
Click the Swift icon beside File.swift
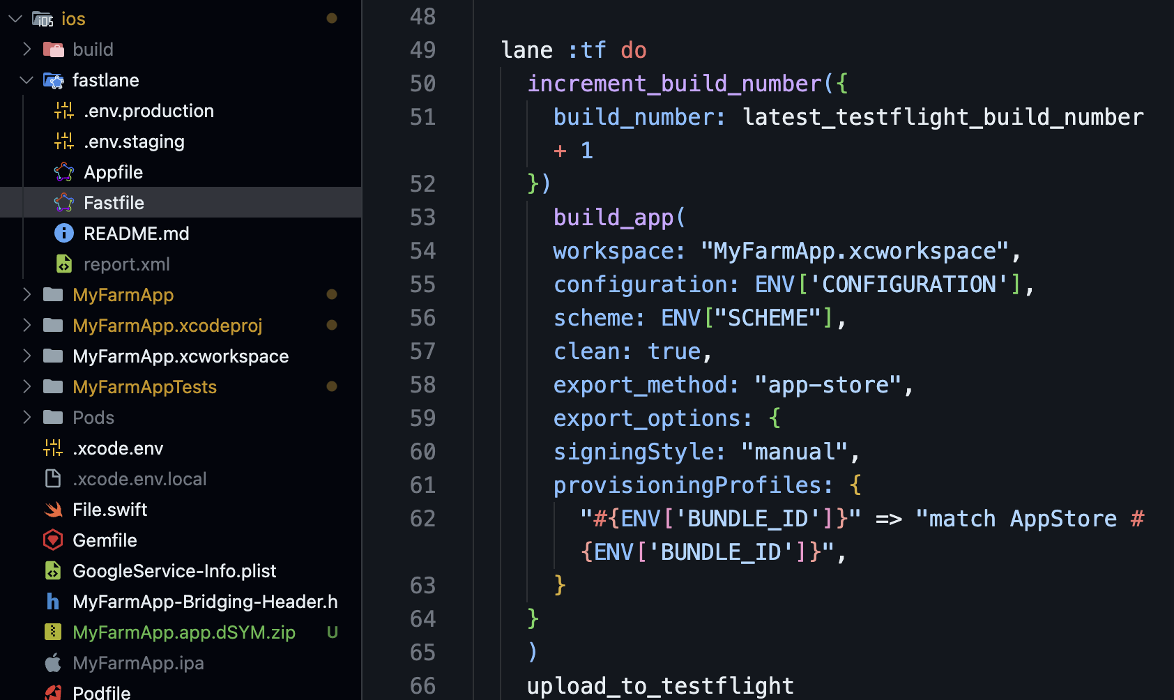(x=53, y=510)
